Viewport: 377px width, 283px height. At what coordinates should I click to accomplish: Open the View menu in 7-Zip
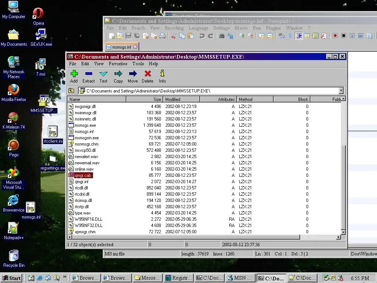99,63
